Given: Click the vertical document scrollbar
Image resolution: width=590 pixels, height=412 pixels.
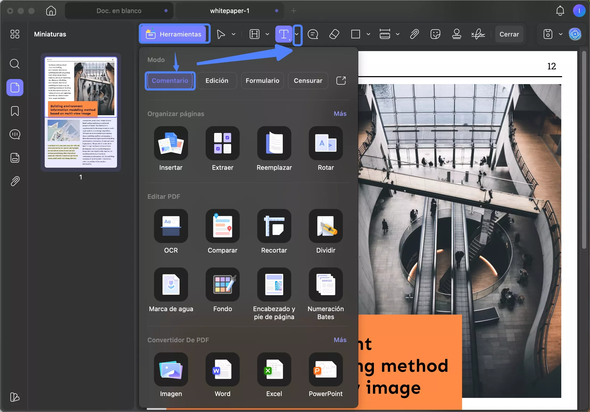Looking at the screenshot, I should click(x=584, y=150).
